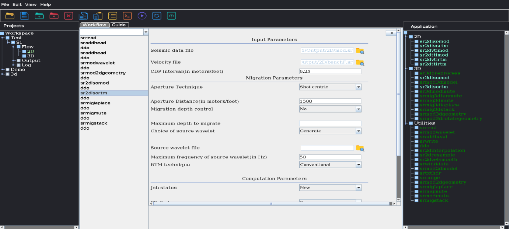Select sr2disomod in Application tree
Viewport: 509px width, 229px height.
pyautogui.click(x=434, y=41)
